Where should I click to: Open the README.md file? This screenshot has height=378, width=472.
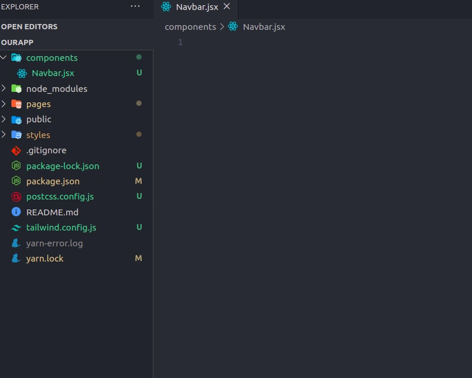coord(53,212)
